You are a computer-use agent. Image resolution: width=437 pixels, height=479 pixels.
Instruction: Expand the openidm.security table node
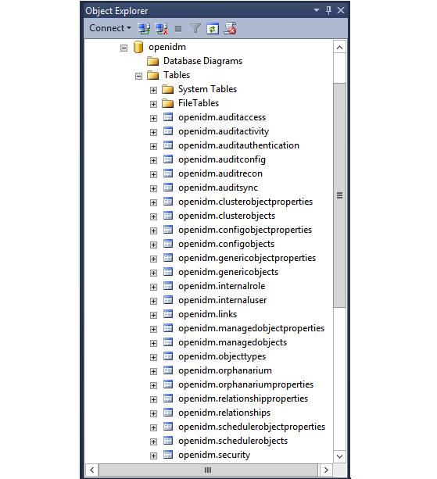coord(153,456)
